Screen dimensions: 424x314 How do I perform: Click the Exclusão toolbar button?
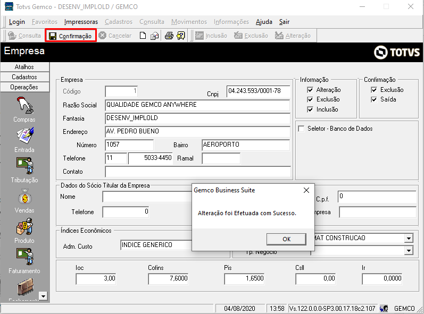(251, 36)
